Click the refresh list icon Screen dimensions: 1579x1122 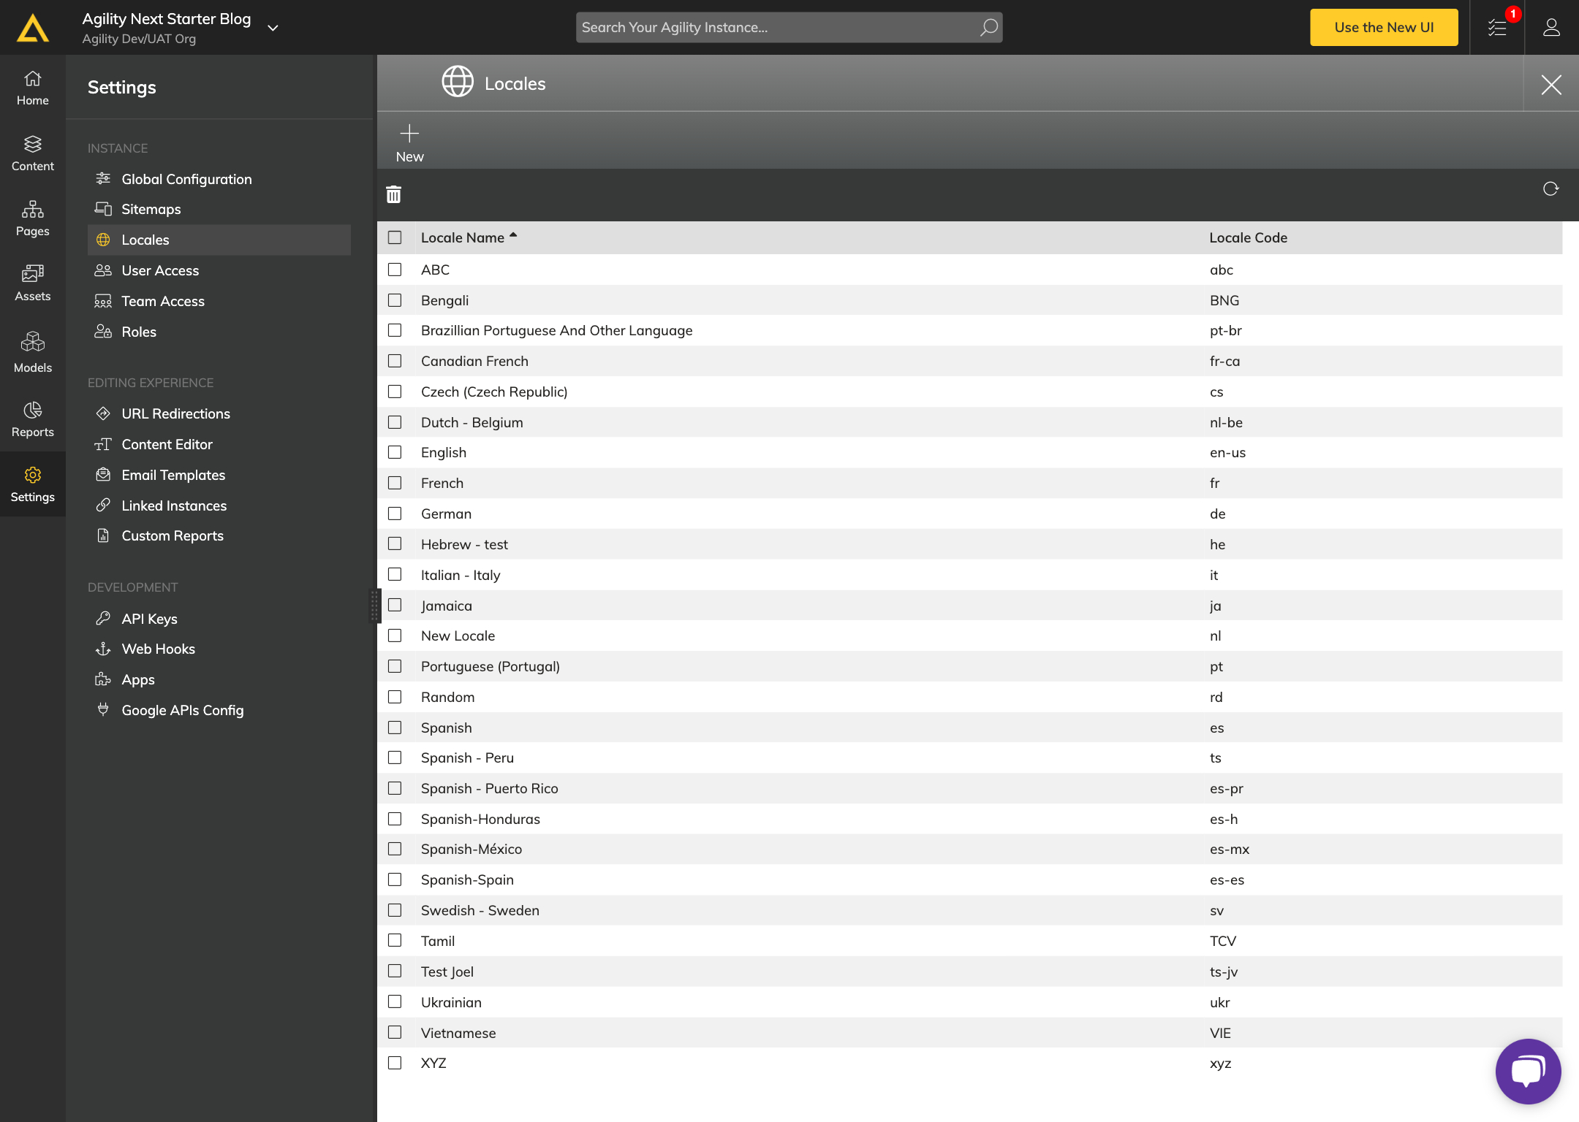click(x=1550, y=189)
